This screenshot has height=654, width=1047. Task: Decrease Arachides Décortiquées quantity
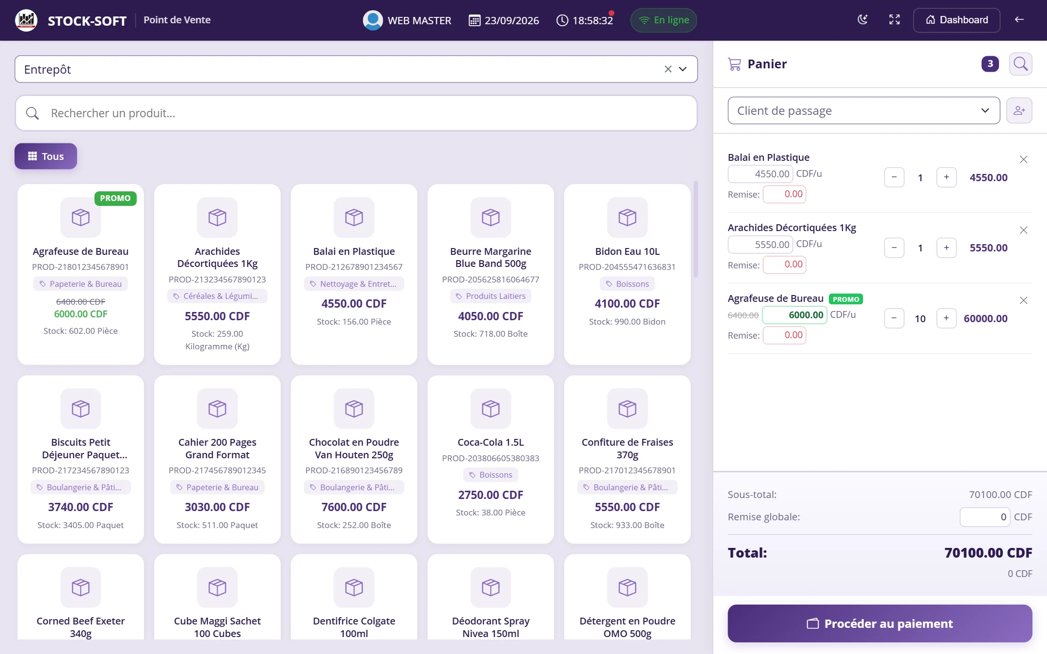[x=894, y=248]
